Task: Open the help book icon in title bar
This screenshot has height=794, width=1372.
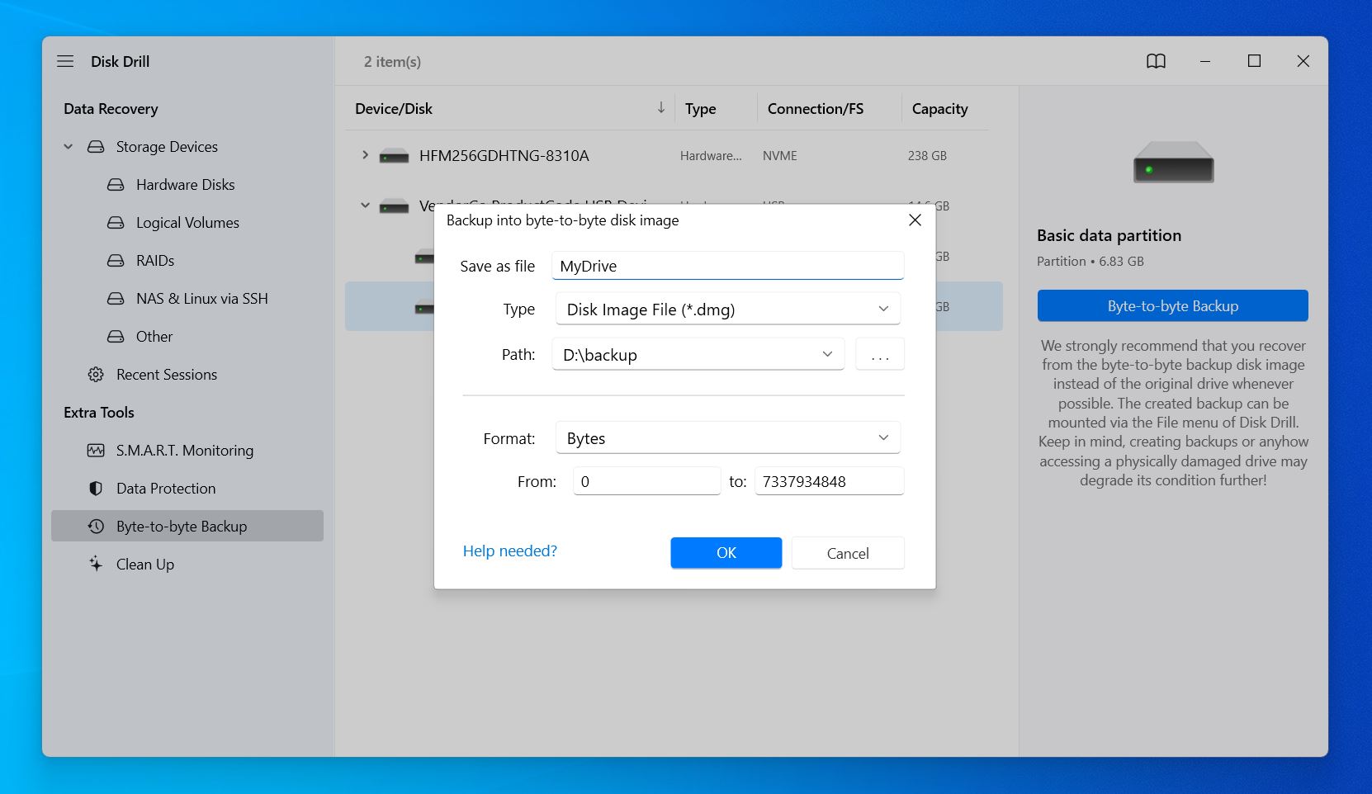Action: (1156, 61)
